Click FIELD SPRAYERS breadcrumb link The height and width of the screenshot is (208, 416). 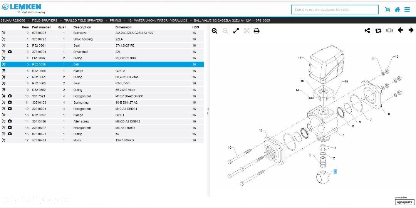click(45, 20)
